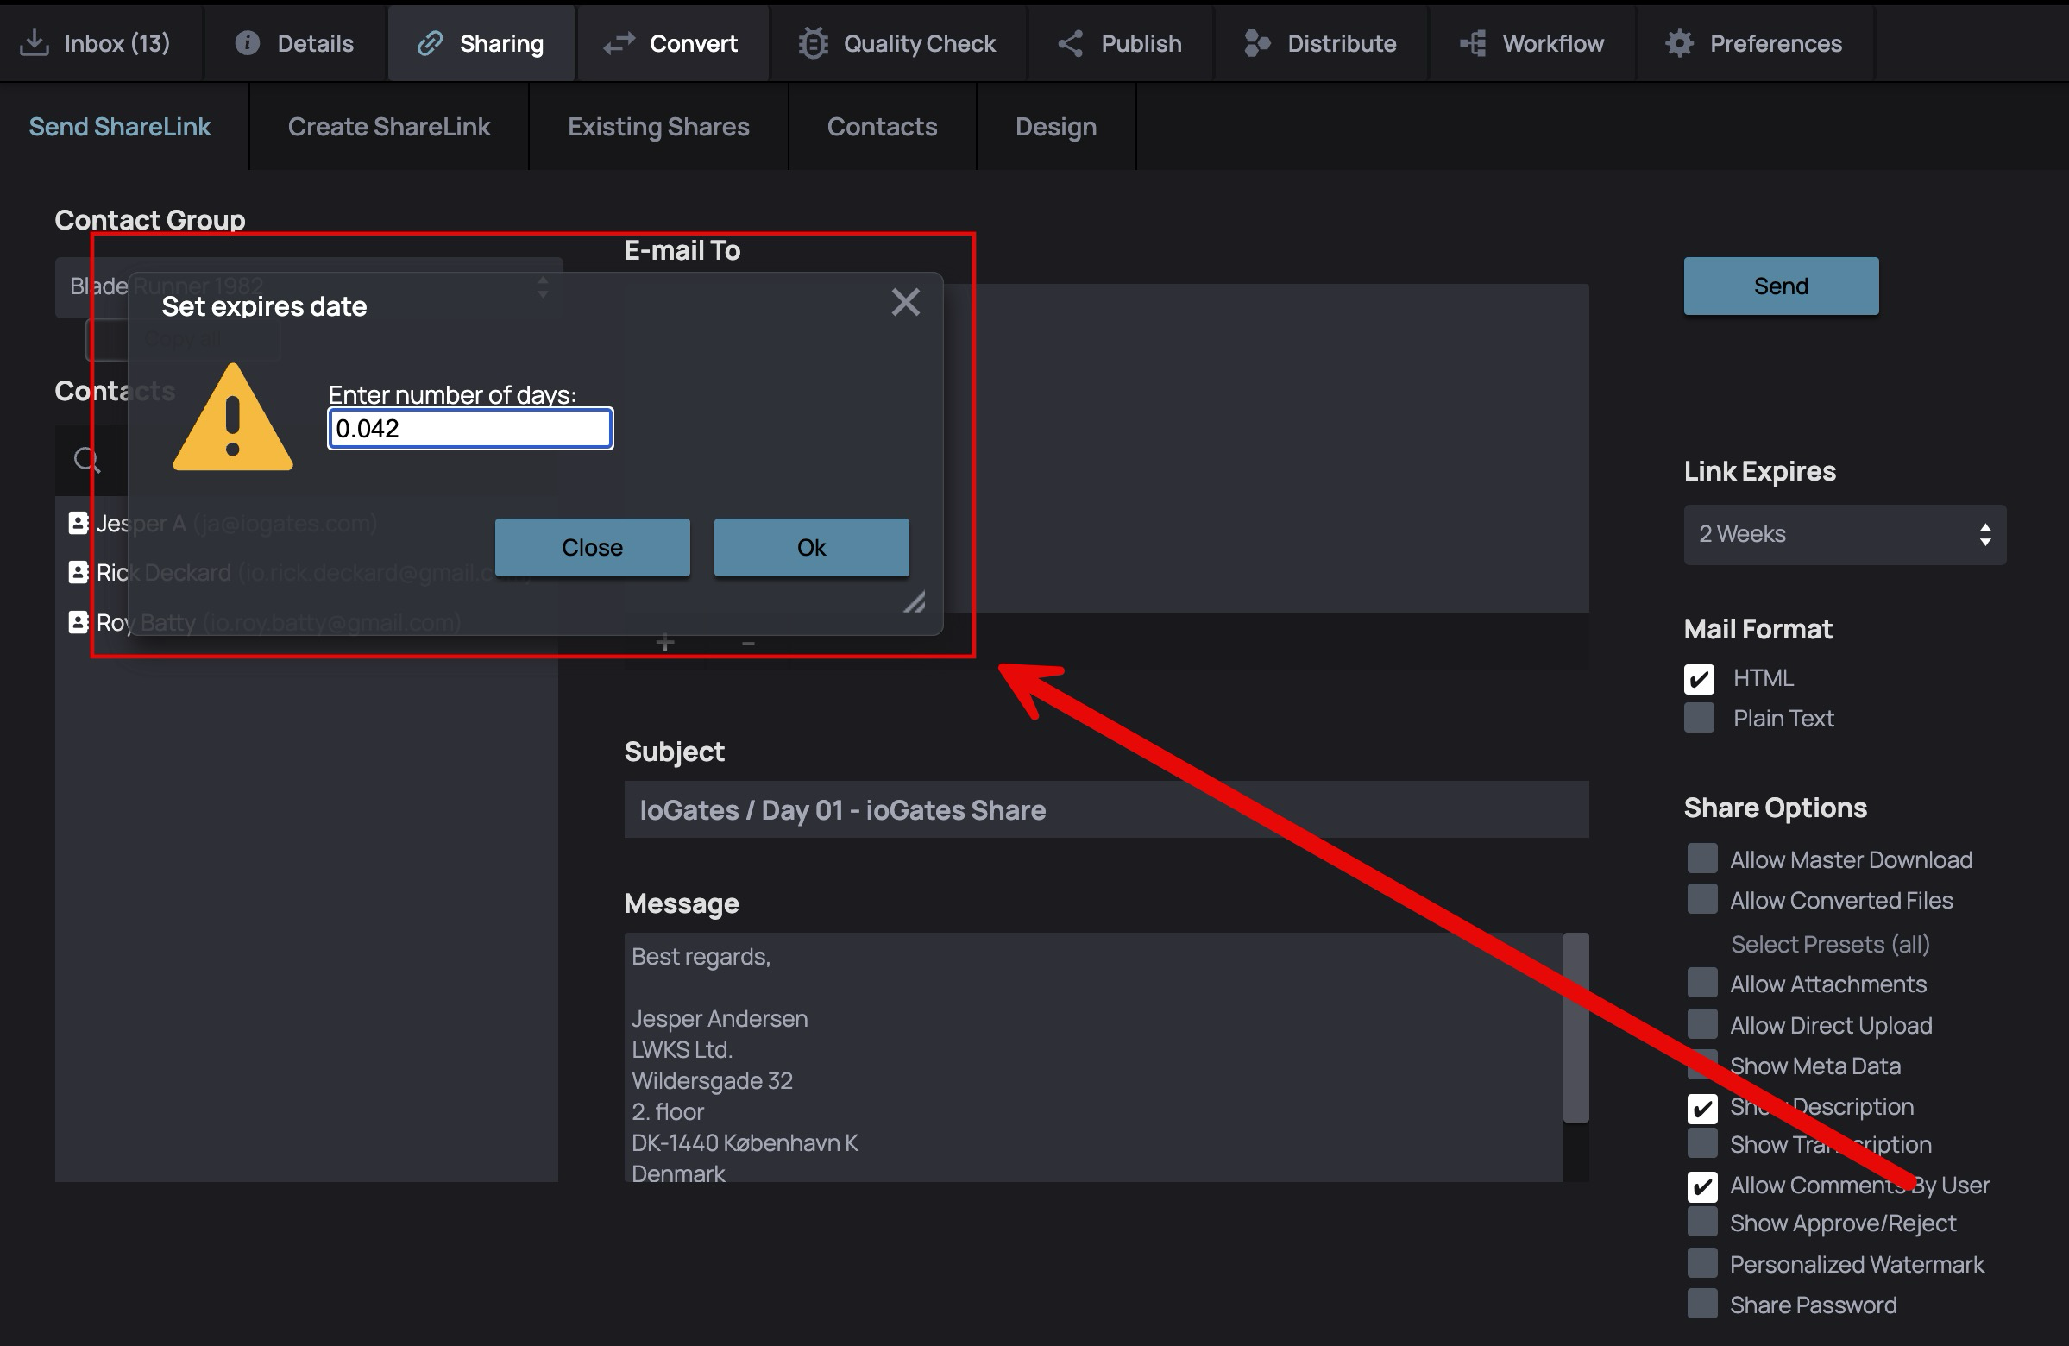This screenshot has width=2069, height=1346.
Task: Enable the Share Password option
Action: point(1701,1304)
